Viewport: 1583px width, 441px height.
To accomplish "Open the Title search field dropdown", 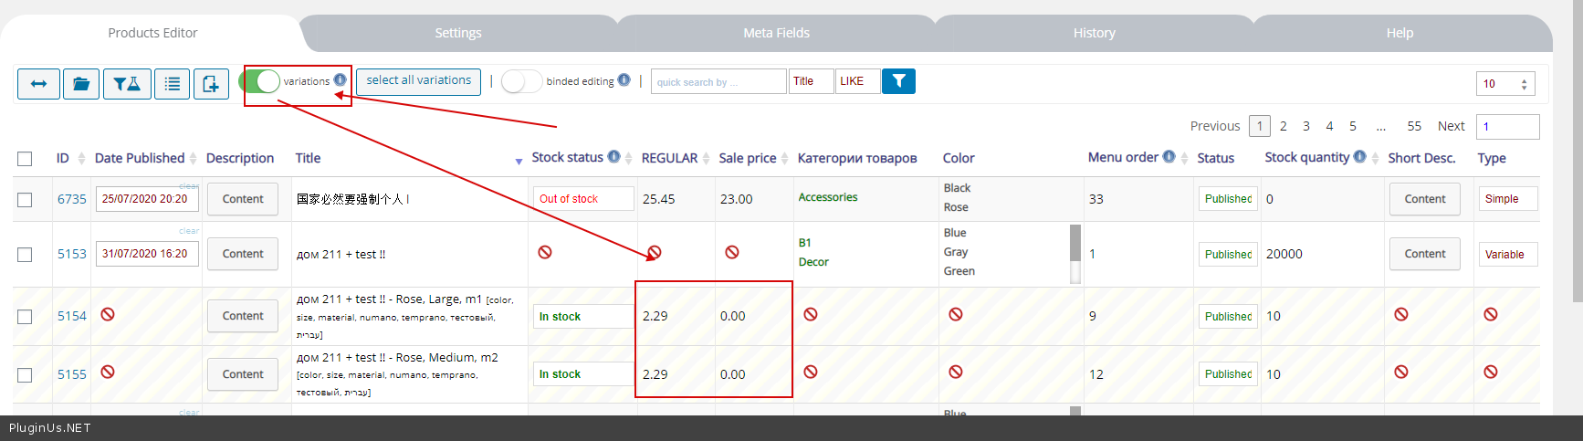I will [x=811, y=81].
